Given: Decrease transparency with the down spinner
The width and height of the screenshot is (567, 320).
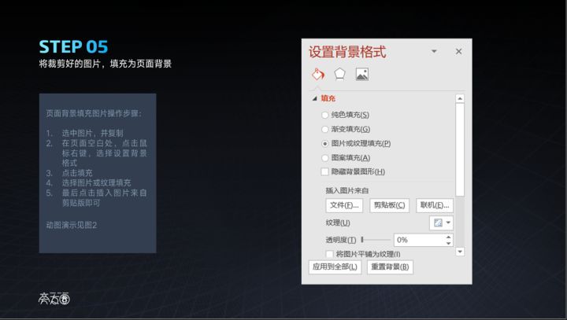Looking at the screenshot, I should point(448,243).
